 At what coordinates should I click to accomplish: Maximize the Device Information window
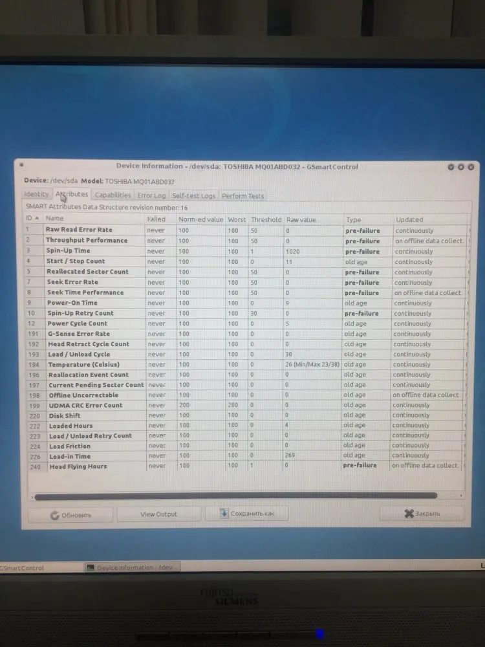tap(460, 167)
